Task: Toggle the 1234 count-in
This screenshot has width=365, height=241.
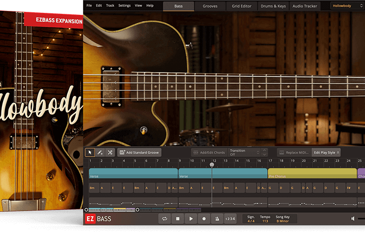Action: pos(230,219)
